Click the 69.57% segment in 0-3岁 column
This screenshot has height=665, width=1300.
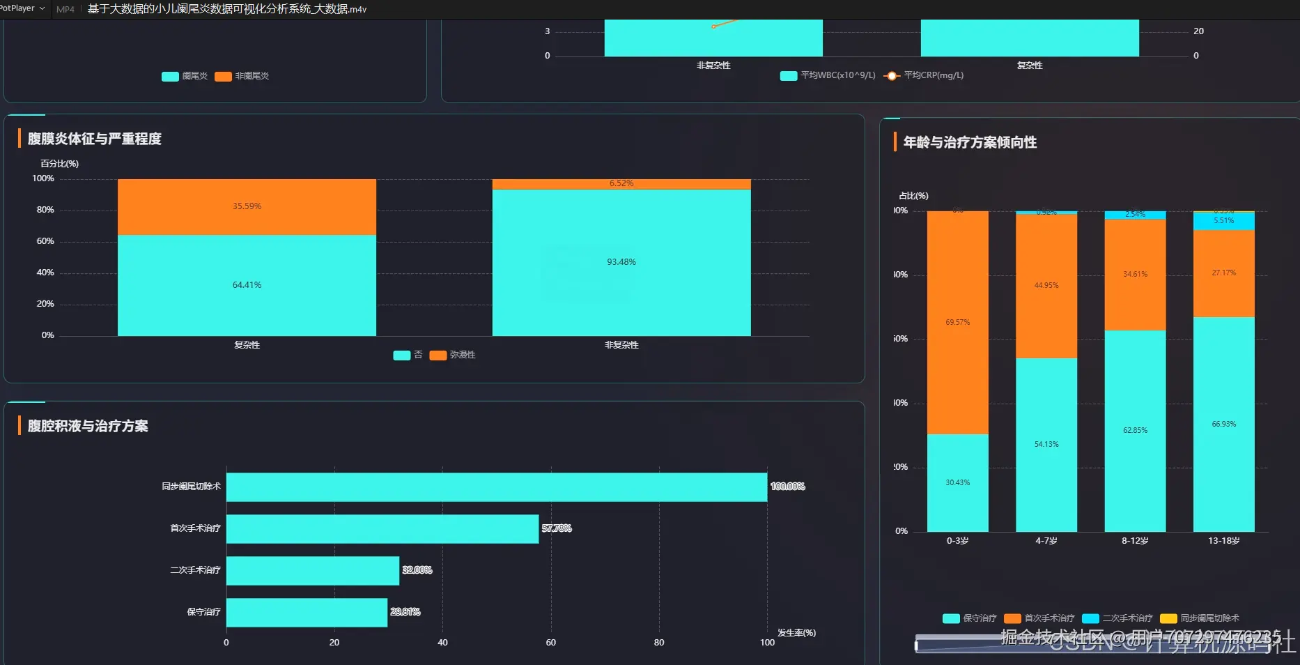click(x=957, y=323)
